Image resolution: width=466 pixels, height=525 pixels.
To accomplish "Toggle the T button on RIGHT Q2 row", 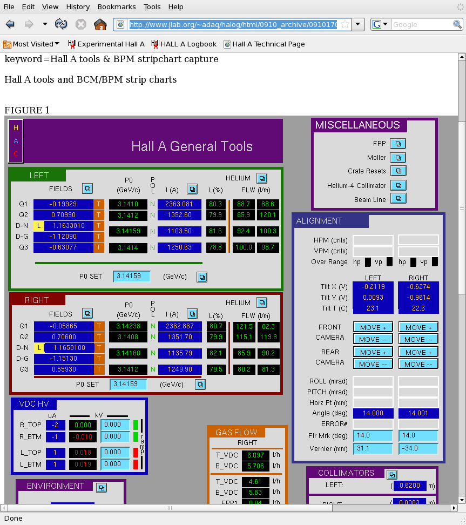I will click(x=99, y=337).
